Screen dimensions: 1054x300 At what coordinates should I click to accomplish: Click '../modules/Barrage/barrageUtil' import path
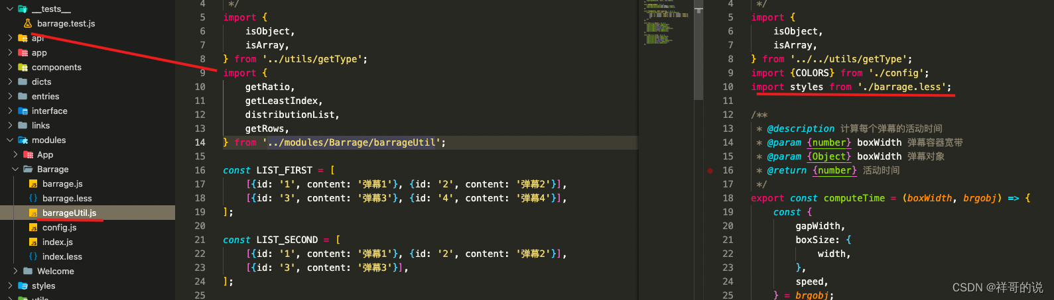(x=351, y=142)
